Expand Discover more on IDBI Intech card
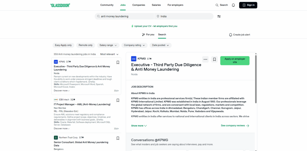This screenshot has width=307, height=151. (x=62, y=129)
